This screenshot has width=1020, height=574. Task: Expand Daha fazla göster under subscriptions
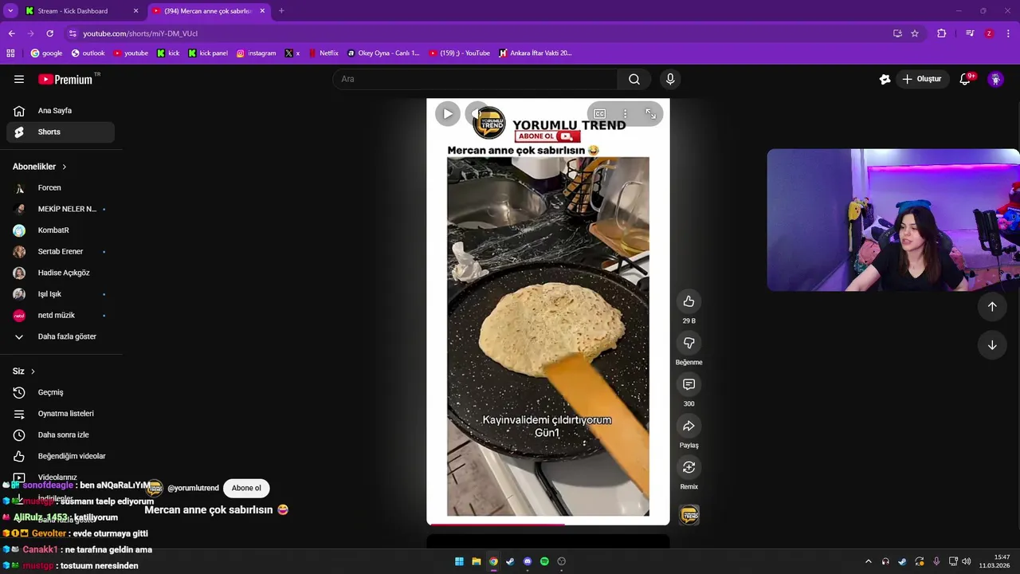(x=61, y=336)
